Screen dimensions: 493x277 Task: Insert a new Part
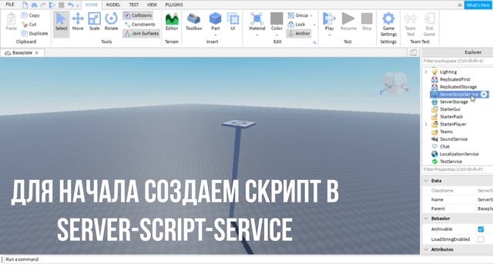pos(215,22)
